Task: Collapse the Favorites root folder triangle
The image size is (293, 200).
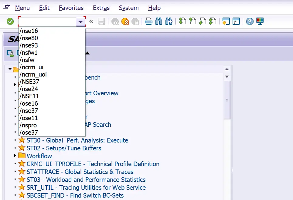Action: point(10,69)
